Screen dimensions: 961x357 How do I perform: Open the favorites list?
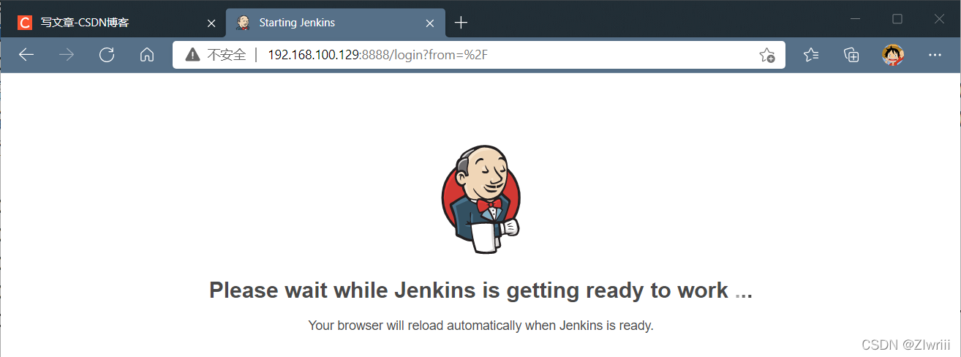tap(811, 55)
